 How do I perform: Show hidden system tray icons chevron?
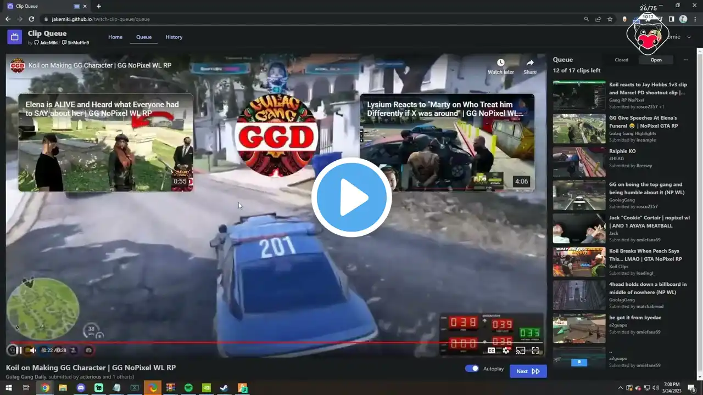point(621,388)
